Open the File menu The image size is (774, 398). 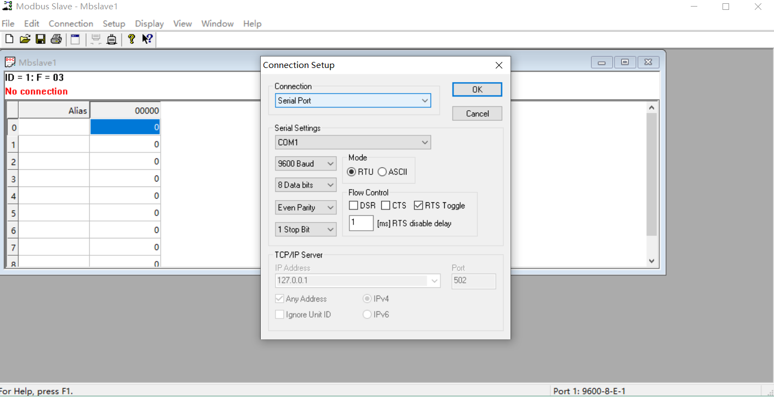(x=8, y=24)
